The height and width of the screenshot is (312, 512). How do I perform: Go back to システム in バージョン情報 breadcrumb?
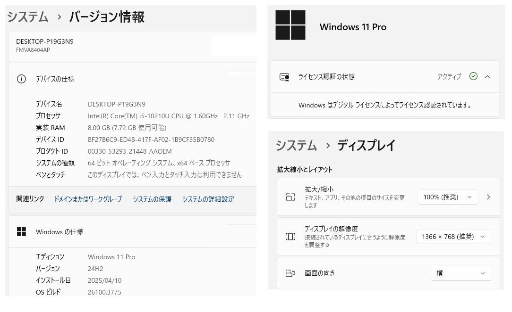(x=28, y=17)
